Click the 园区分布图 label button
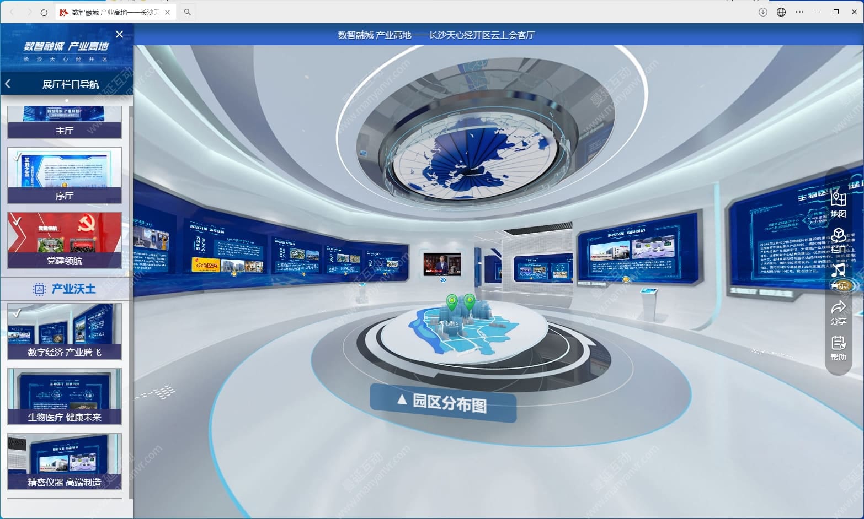Screen dimensions: 864x519 pos(443,403)
